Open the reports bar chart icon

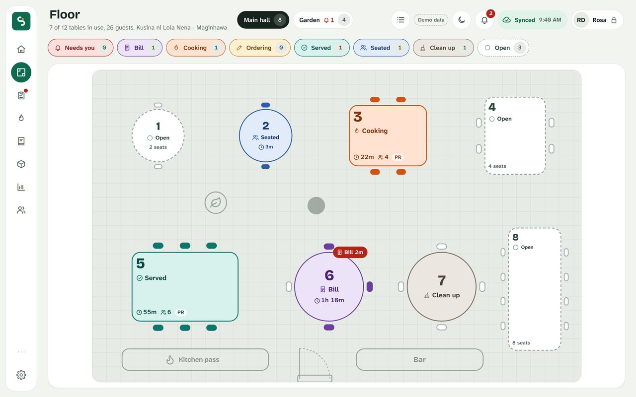coord(21,187)
